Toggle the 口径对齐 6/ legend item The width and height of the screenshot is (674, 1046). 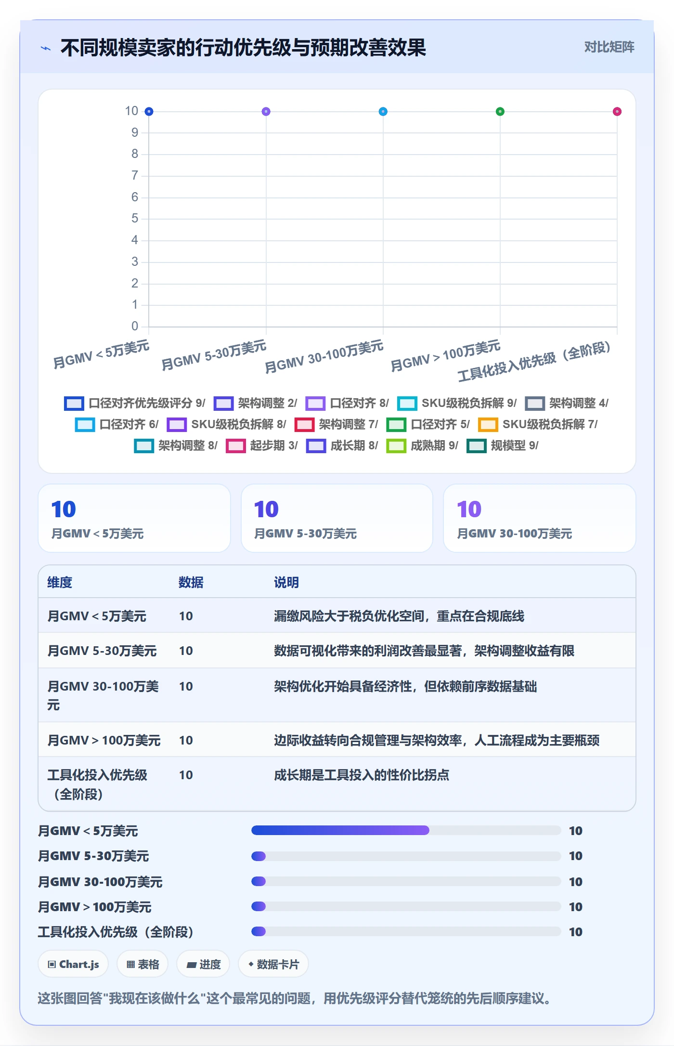coord(117,425)
